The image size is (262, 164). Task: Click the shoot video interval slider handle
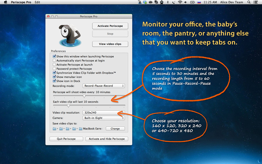[84, 96]
